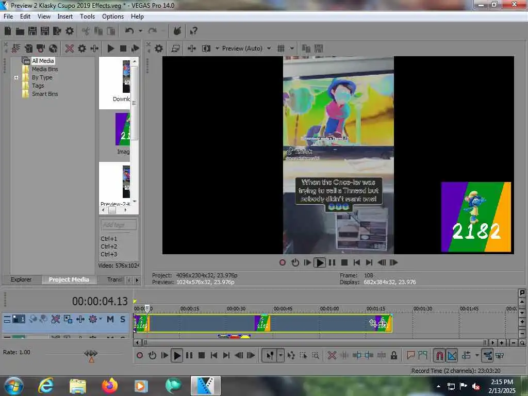The image size is (528, 396).
Task: Toggle Automatic Crossfades icon
Action: tap(452, 355)
